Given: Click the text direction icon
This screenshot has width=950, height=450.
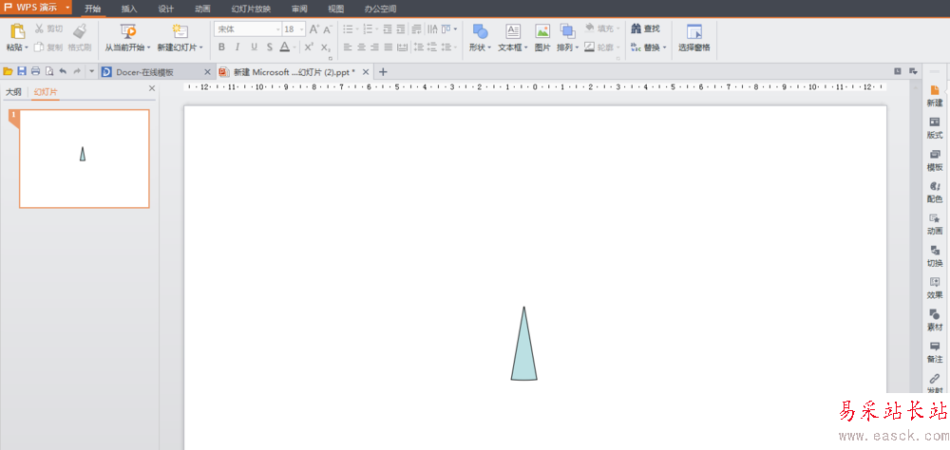Looking at the screenshot, I should pyautogui.click(x=432, y=28).
